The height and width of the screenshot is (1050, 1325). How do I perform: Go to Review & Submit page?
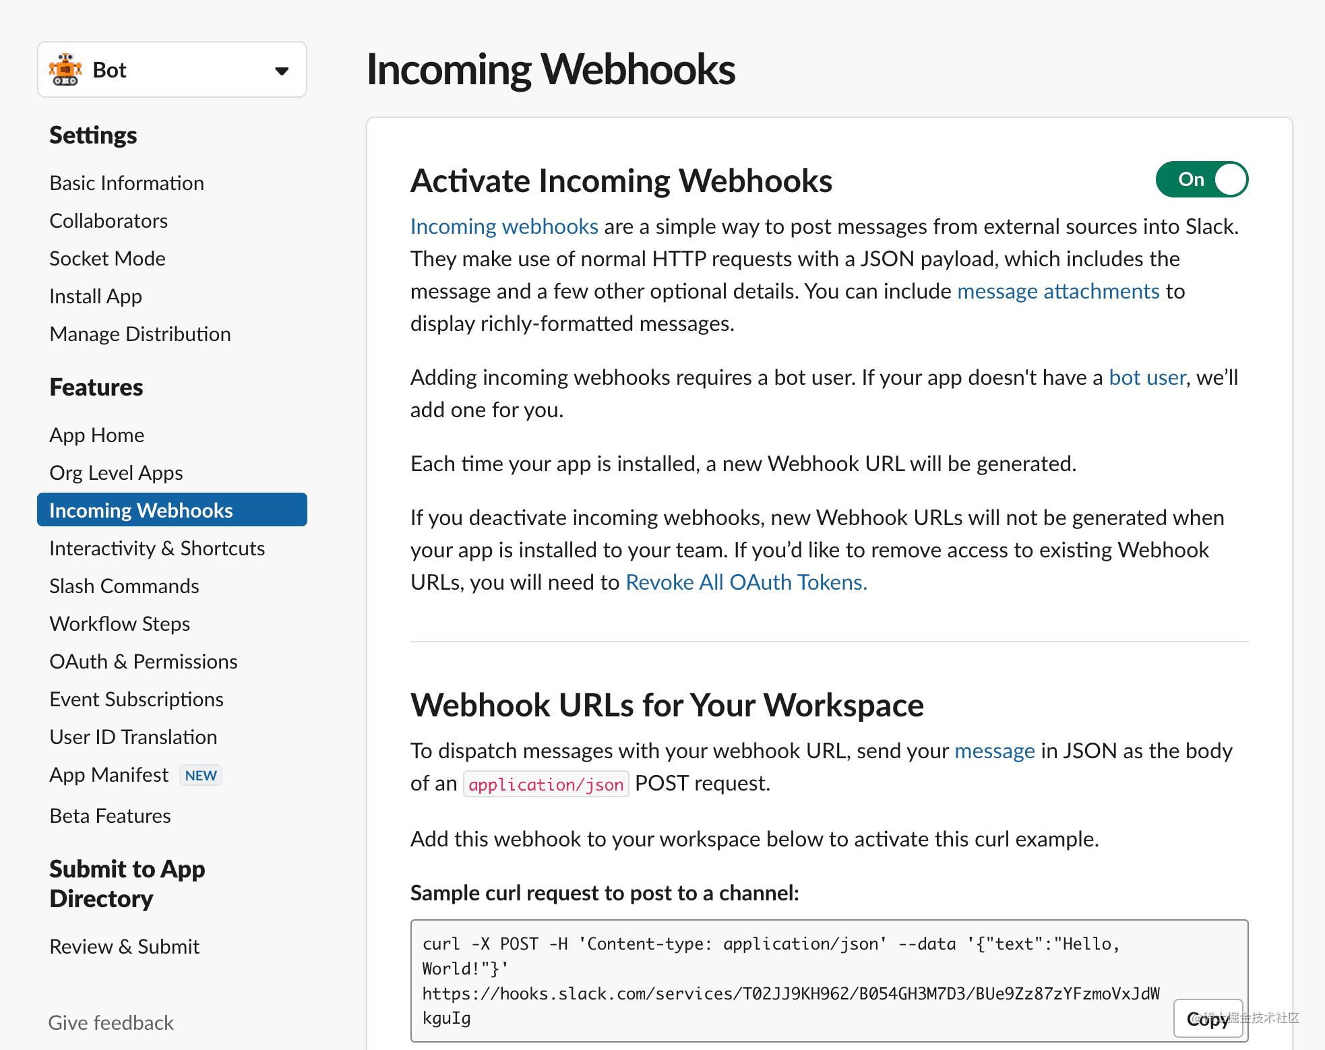click(x=125, y=947)
